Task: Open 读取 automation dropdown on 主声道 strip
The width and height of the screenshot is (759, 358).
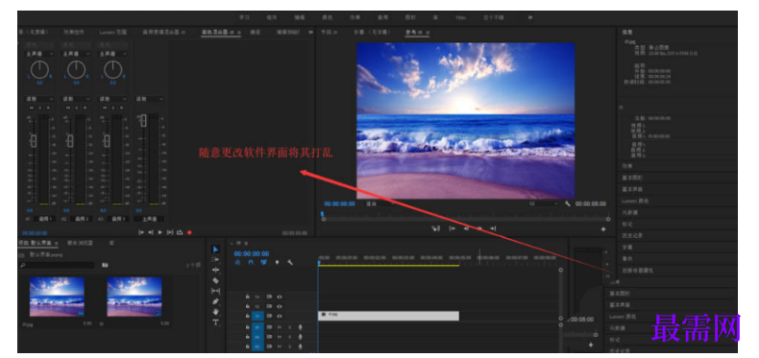Action: (150, 99)
